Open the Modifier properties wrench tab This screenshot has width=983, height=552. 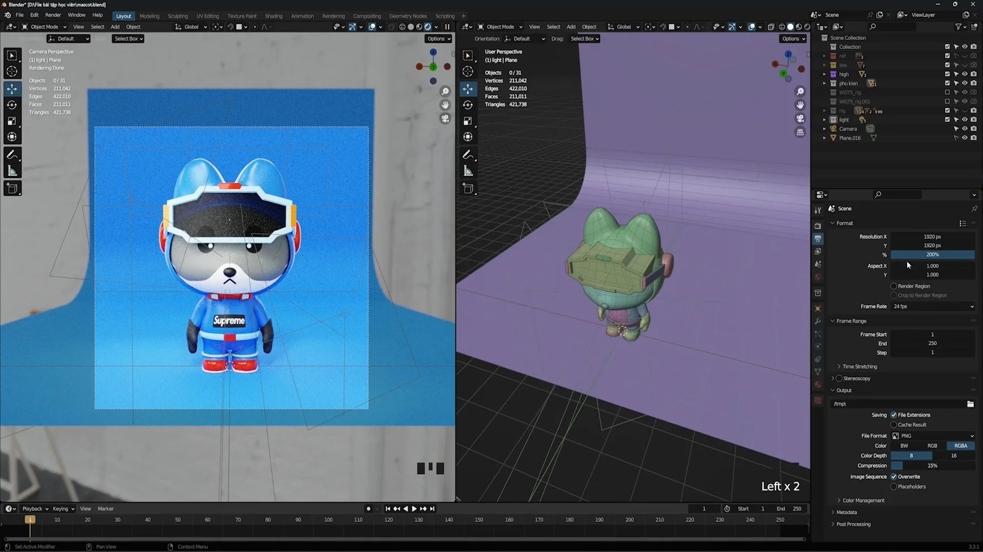[818, 321]
